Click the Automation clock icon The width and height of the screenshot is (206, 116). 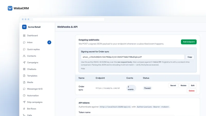coord(24,95)
